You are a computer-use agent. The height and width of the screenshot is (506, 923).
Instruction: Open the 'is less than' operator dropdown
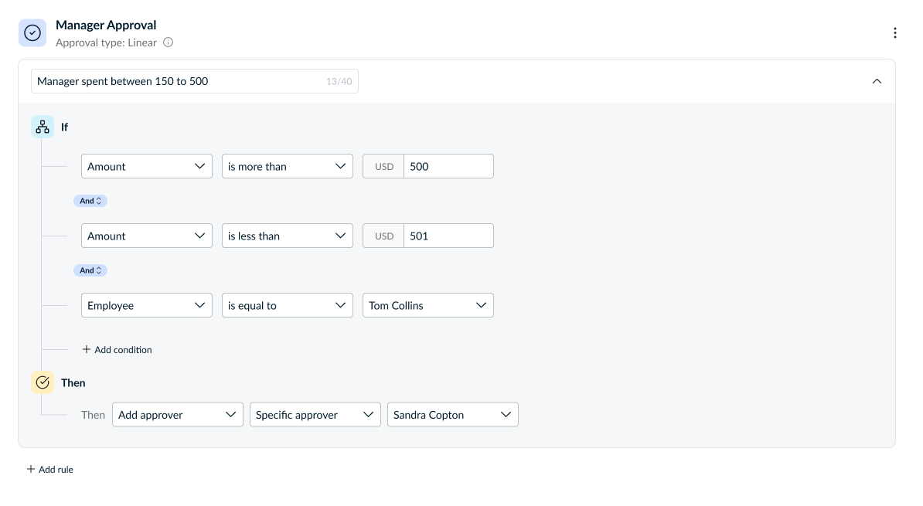point(288,236)
